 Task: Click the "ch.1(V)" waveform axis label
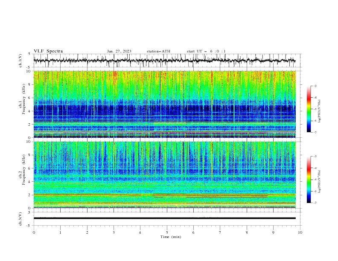[20, 61]
